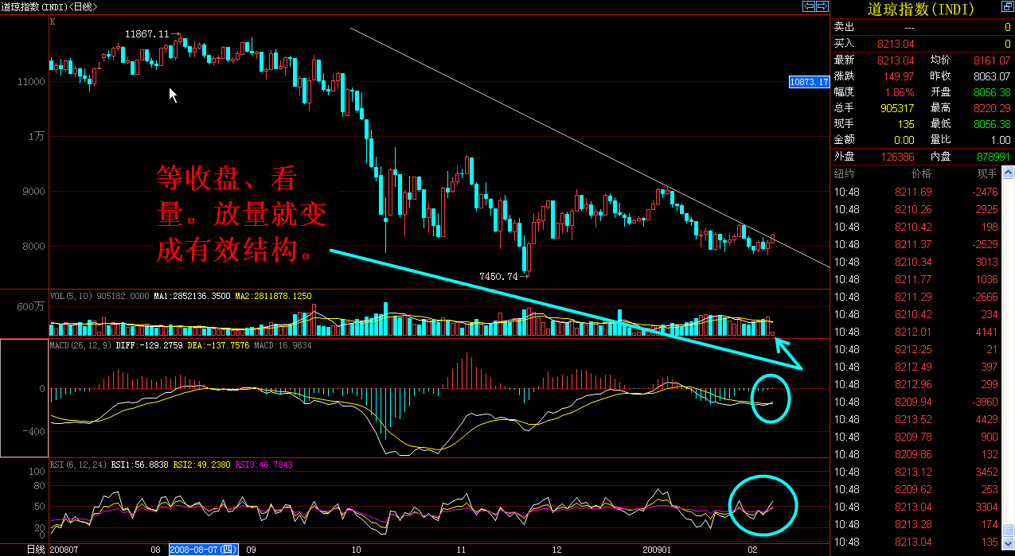Click the 外盘 value 126386
1015x556 pixels.
pyautogui.click(x=896, y=157)
